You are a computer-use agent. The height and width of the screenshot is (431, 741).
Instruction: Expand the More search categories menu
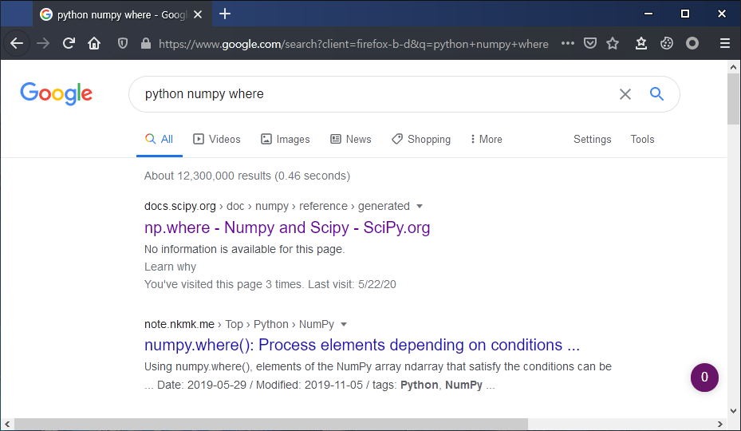coord(487,139)
